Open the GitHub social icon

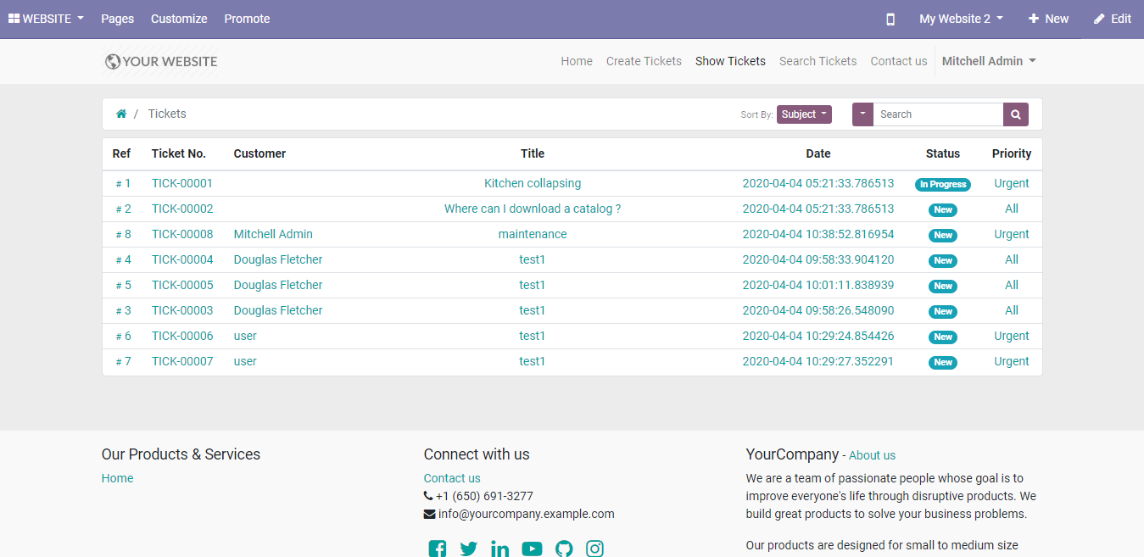click(x=564, y=549)
